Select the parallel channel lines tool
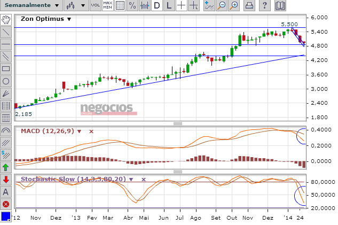Screen dimensions: 338x225 coord(6,57)
